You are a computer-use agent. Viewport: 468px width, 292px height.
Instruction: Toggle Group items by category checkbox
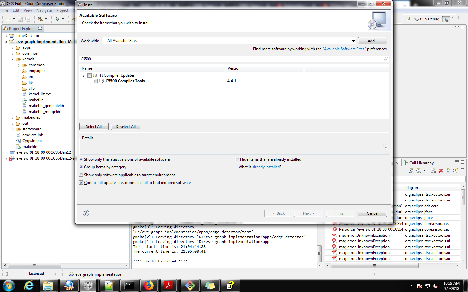[81, 167]
